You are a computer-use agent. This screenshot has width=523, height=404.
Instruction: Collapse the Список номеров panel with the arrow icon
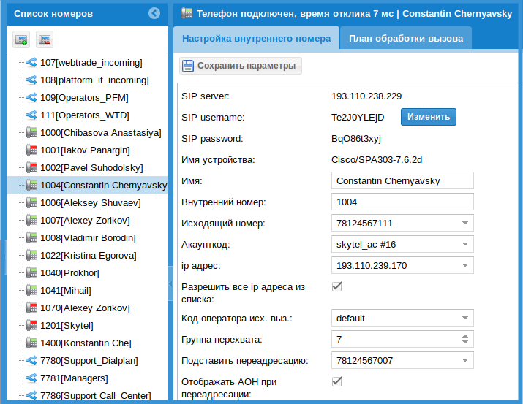click(154, 12)
